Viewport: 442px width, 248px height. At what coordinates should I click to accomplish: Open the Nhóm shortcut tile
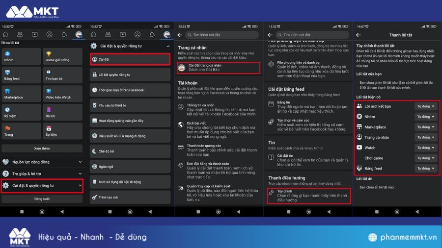pos(21,56)
